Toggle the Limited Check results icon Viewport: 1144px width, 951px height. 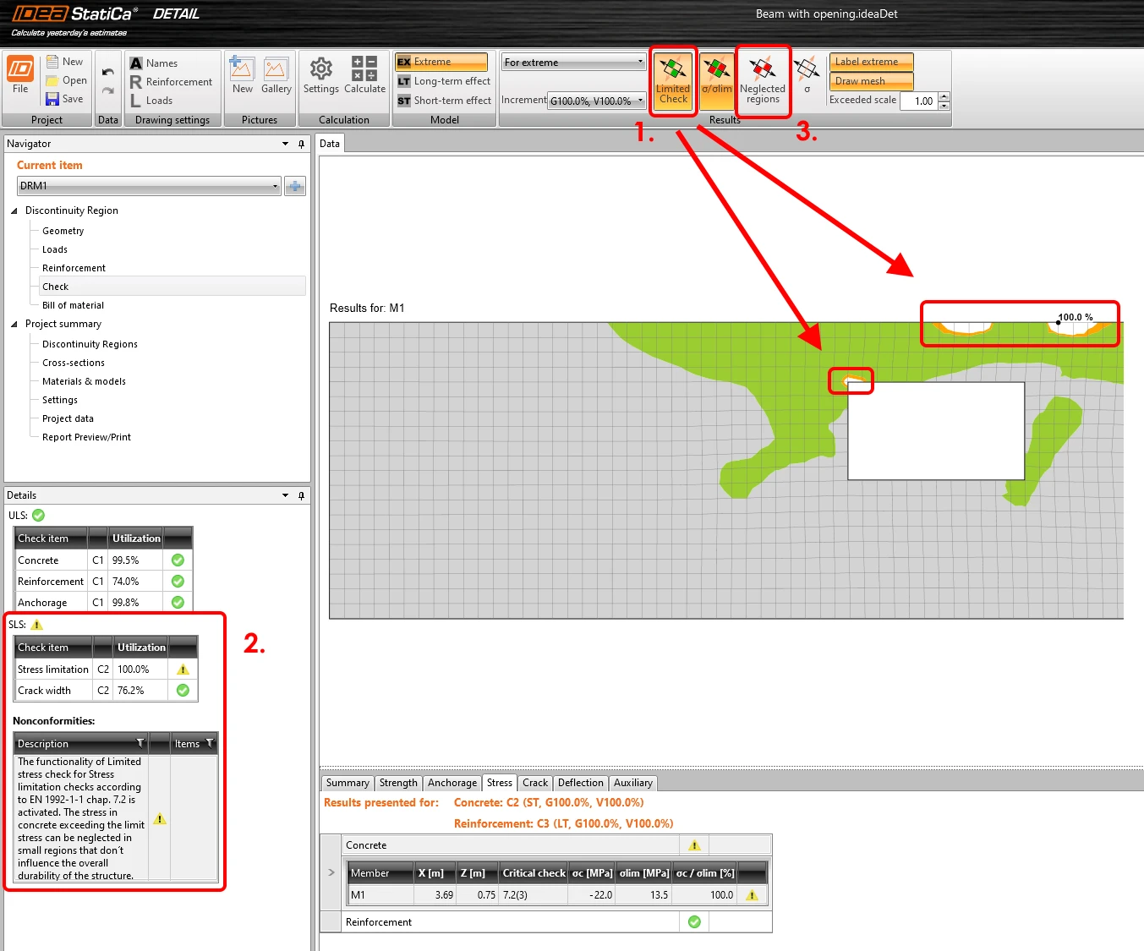click(673, 81)
